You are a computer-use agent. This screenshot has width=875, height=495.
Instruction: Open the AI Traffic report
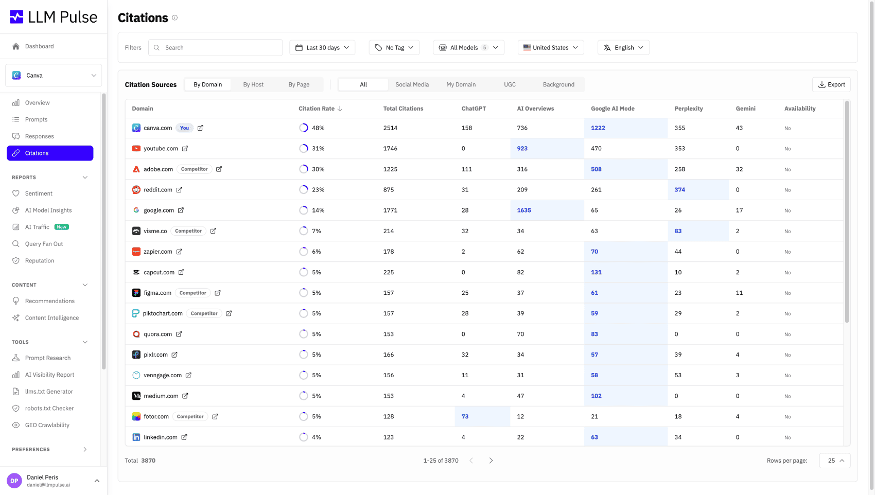(37, 226)
